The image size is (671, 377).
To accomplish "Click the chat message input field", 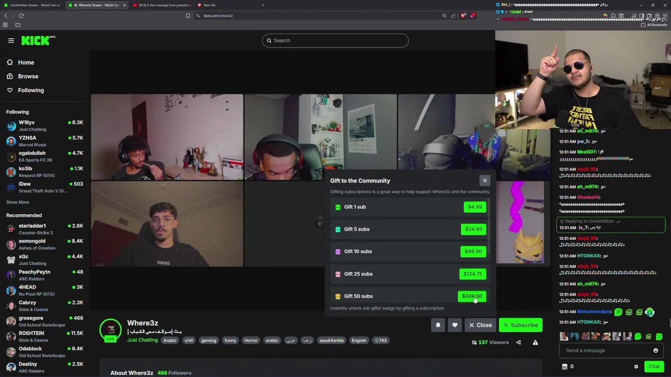I will click(x=611, y=350).
